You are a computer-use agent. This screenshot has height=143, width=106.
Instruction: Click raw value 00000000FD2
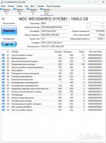[x=95, y=58]
